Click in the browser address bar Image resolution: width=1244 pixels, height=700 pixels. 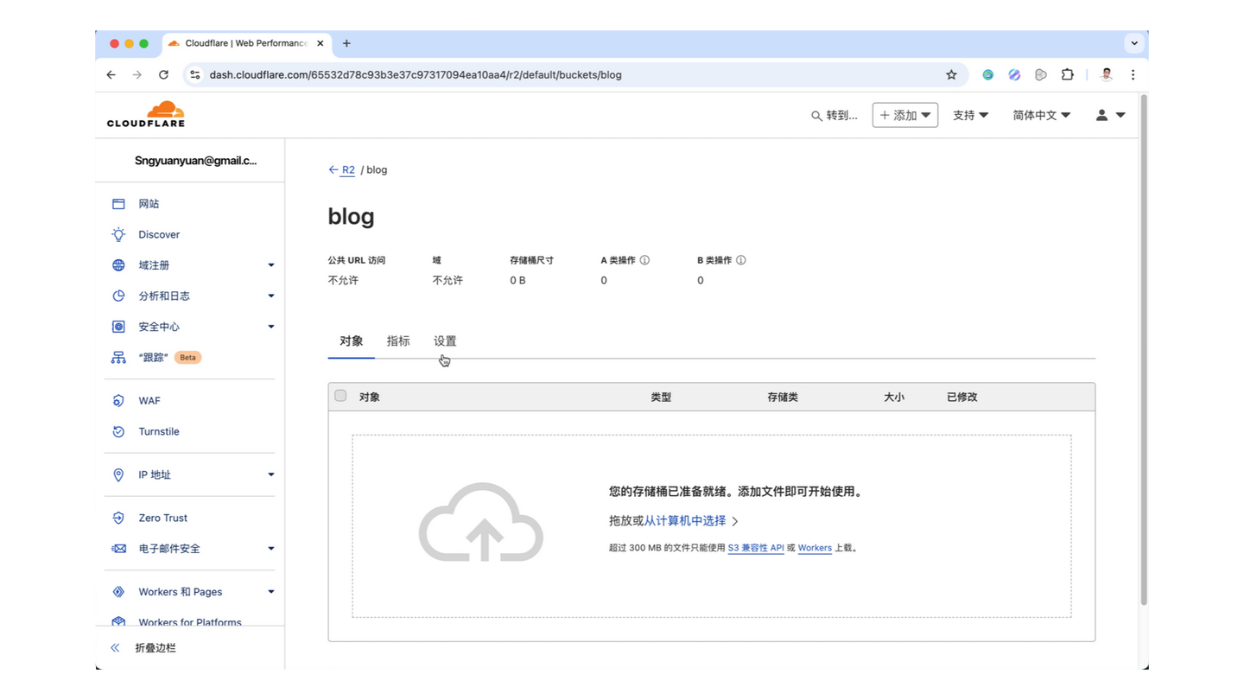518,74
